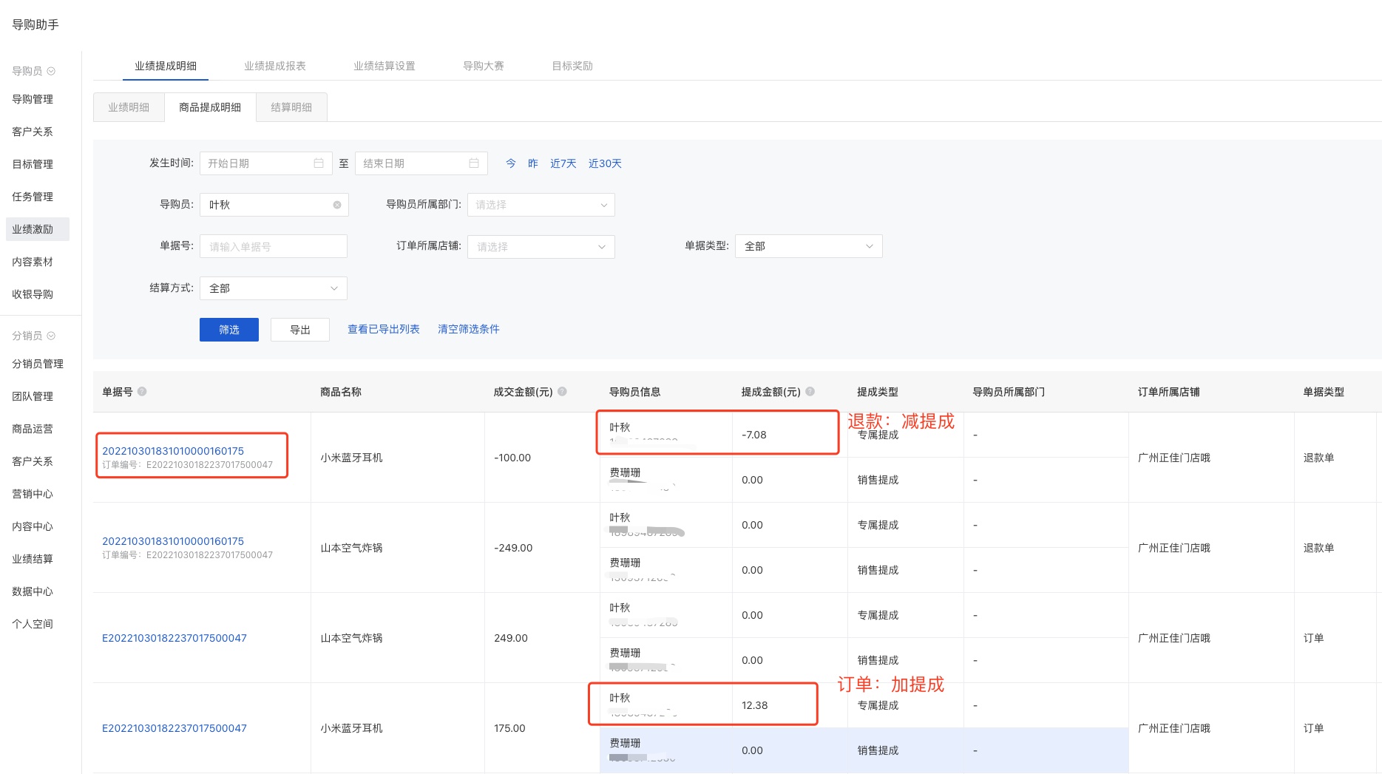Click the blue 筛选 button
This screenshot has width=1382, height=774.
(x=229, y=330)
